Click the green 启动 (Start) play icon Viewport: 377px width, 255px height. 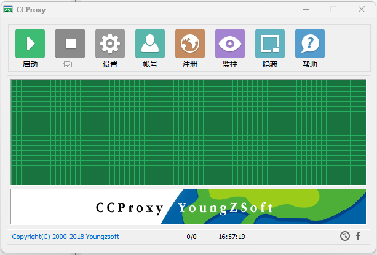[30, 44]
